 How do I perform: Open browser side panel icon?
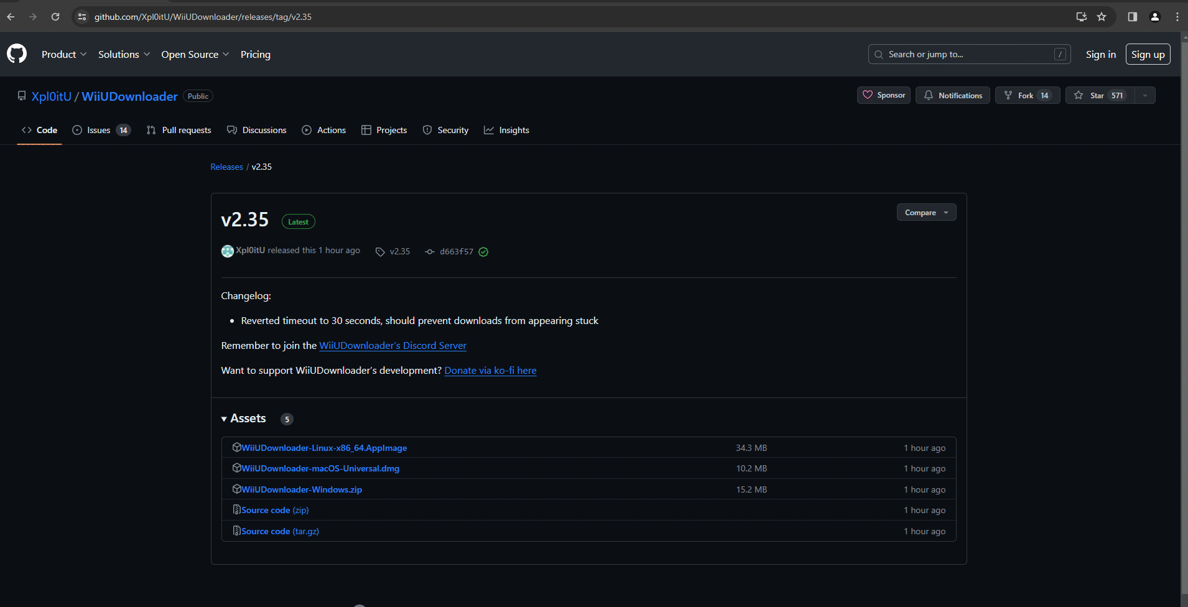(1133, 17)
